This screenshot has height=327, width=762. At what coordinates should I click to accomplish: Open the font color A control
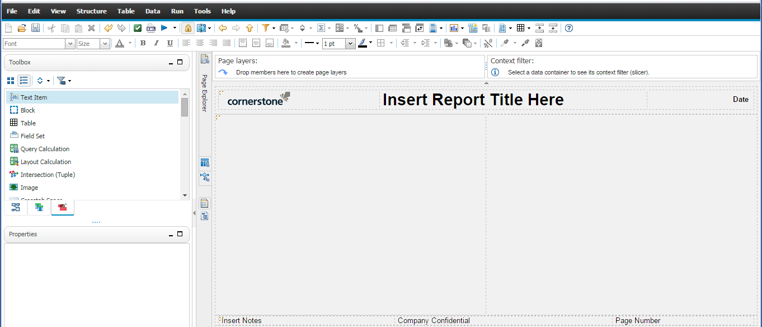click(x=119, y=43)
